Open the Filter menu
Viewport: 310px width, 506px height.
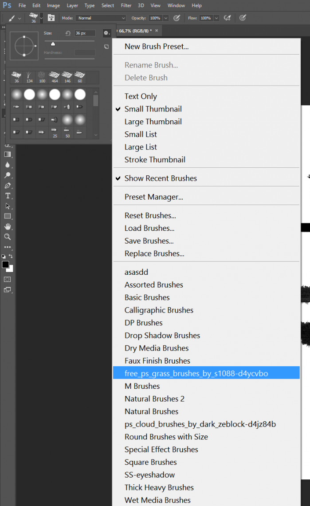[x=126, y=5]
